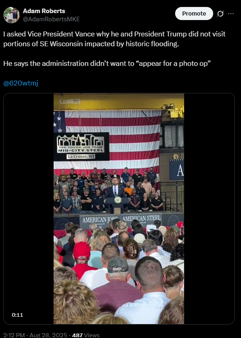Click the American Steel banner in video
Viewport: 241px width, 338px height.
(x=142, y=219)
